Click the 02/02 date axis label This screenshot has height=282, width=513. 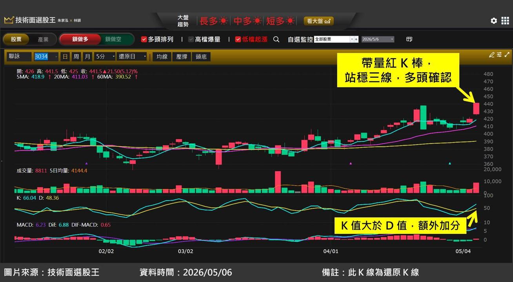point(106,251)
